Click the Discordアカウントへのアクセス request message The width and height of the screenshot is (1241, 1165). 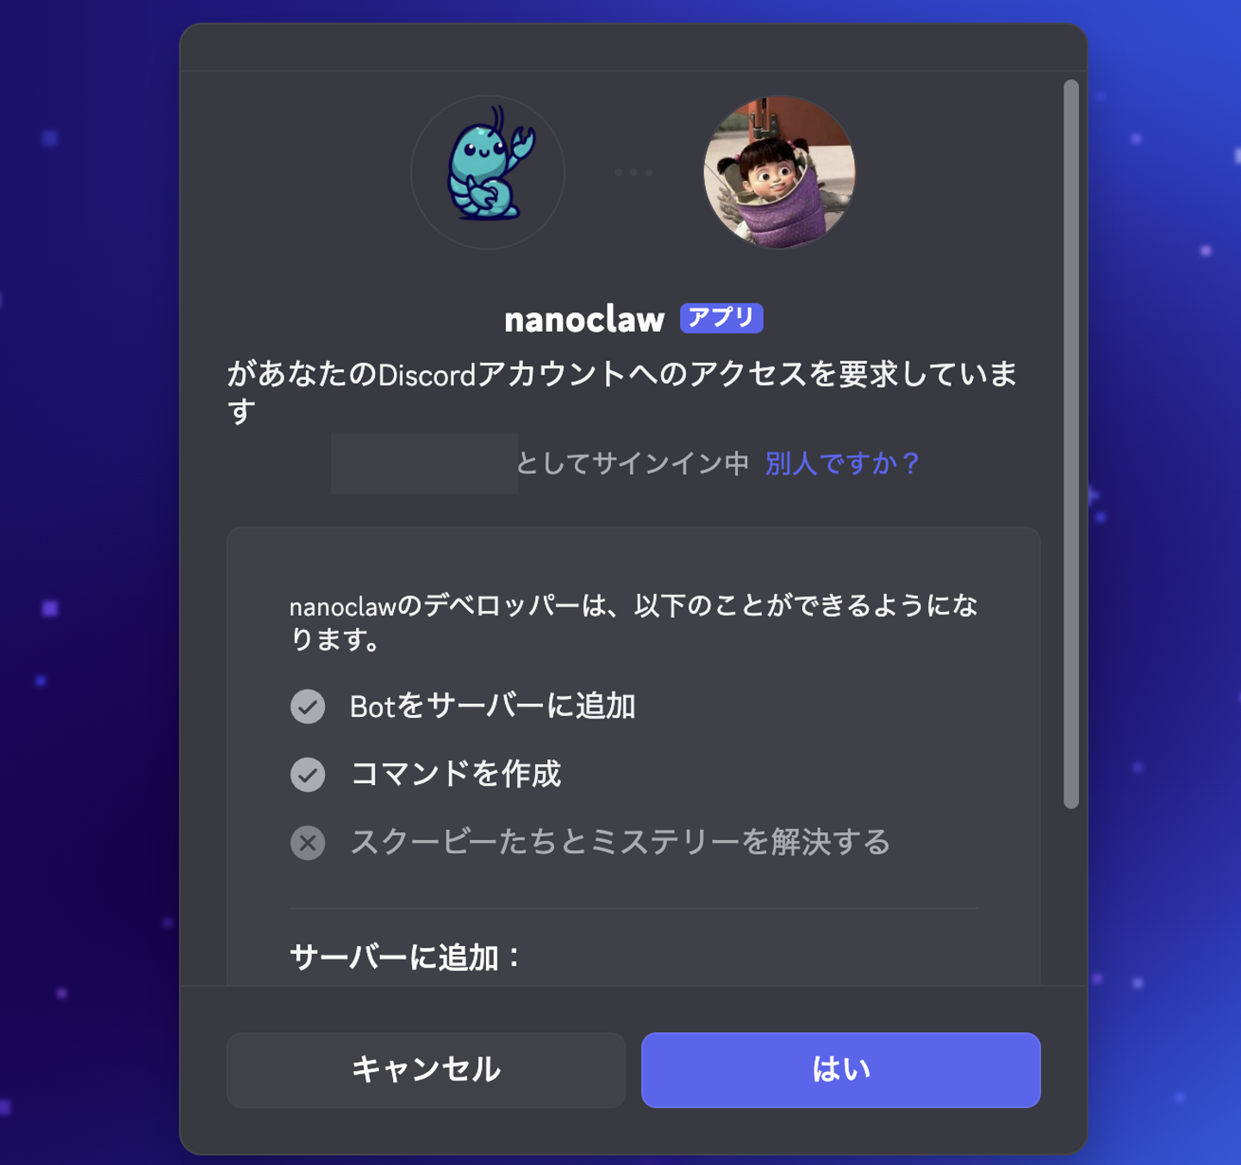[623, 391]
